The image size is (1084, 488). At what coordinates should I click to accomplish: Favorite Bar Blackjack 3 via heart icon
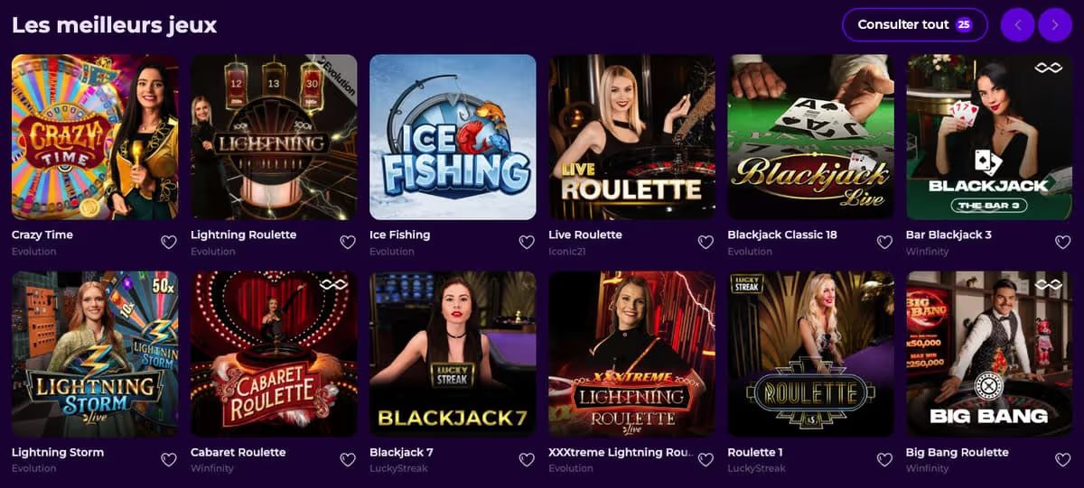point(1063,243)
